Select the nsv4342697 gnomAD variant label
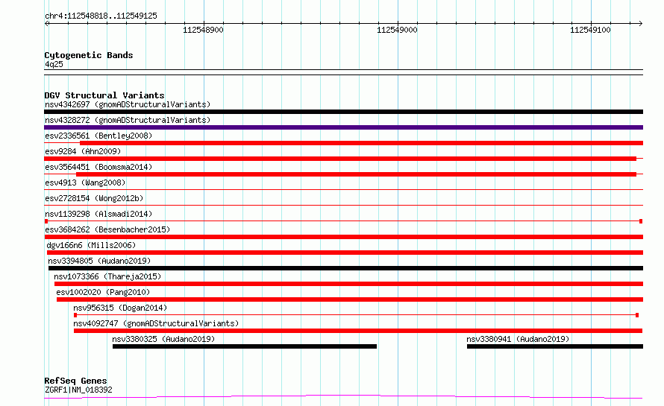Image resolution: width=664 pixels, height=406 pixels. [x=128, y=104]
